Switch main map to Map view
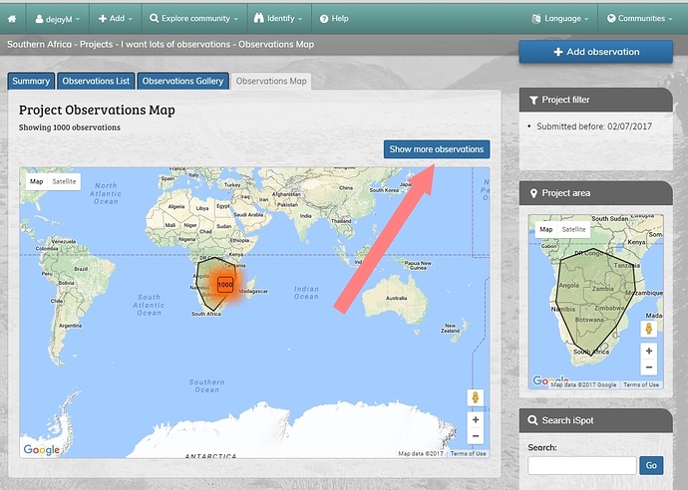This screenshot has width=688, height=490. point(36,181)
